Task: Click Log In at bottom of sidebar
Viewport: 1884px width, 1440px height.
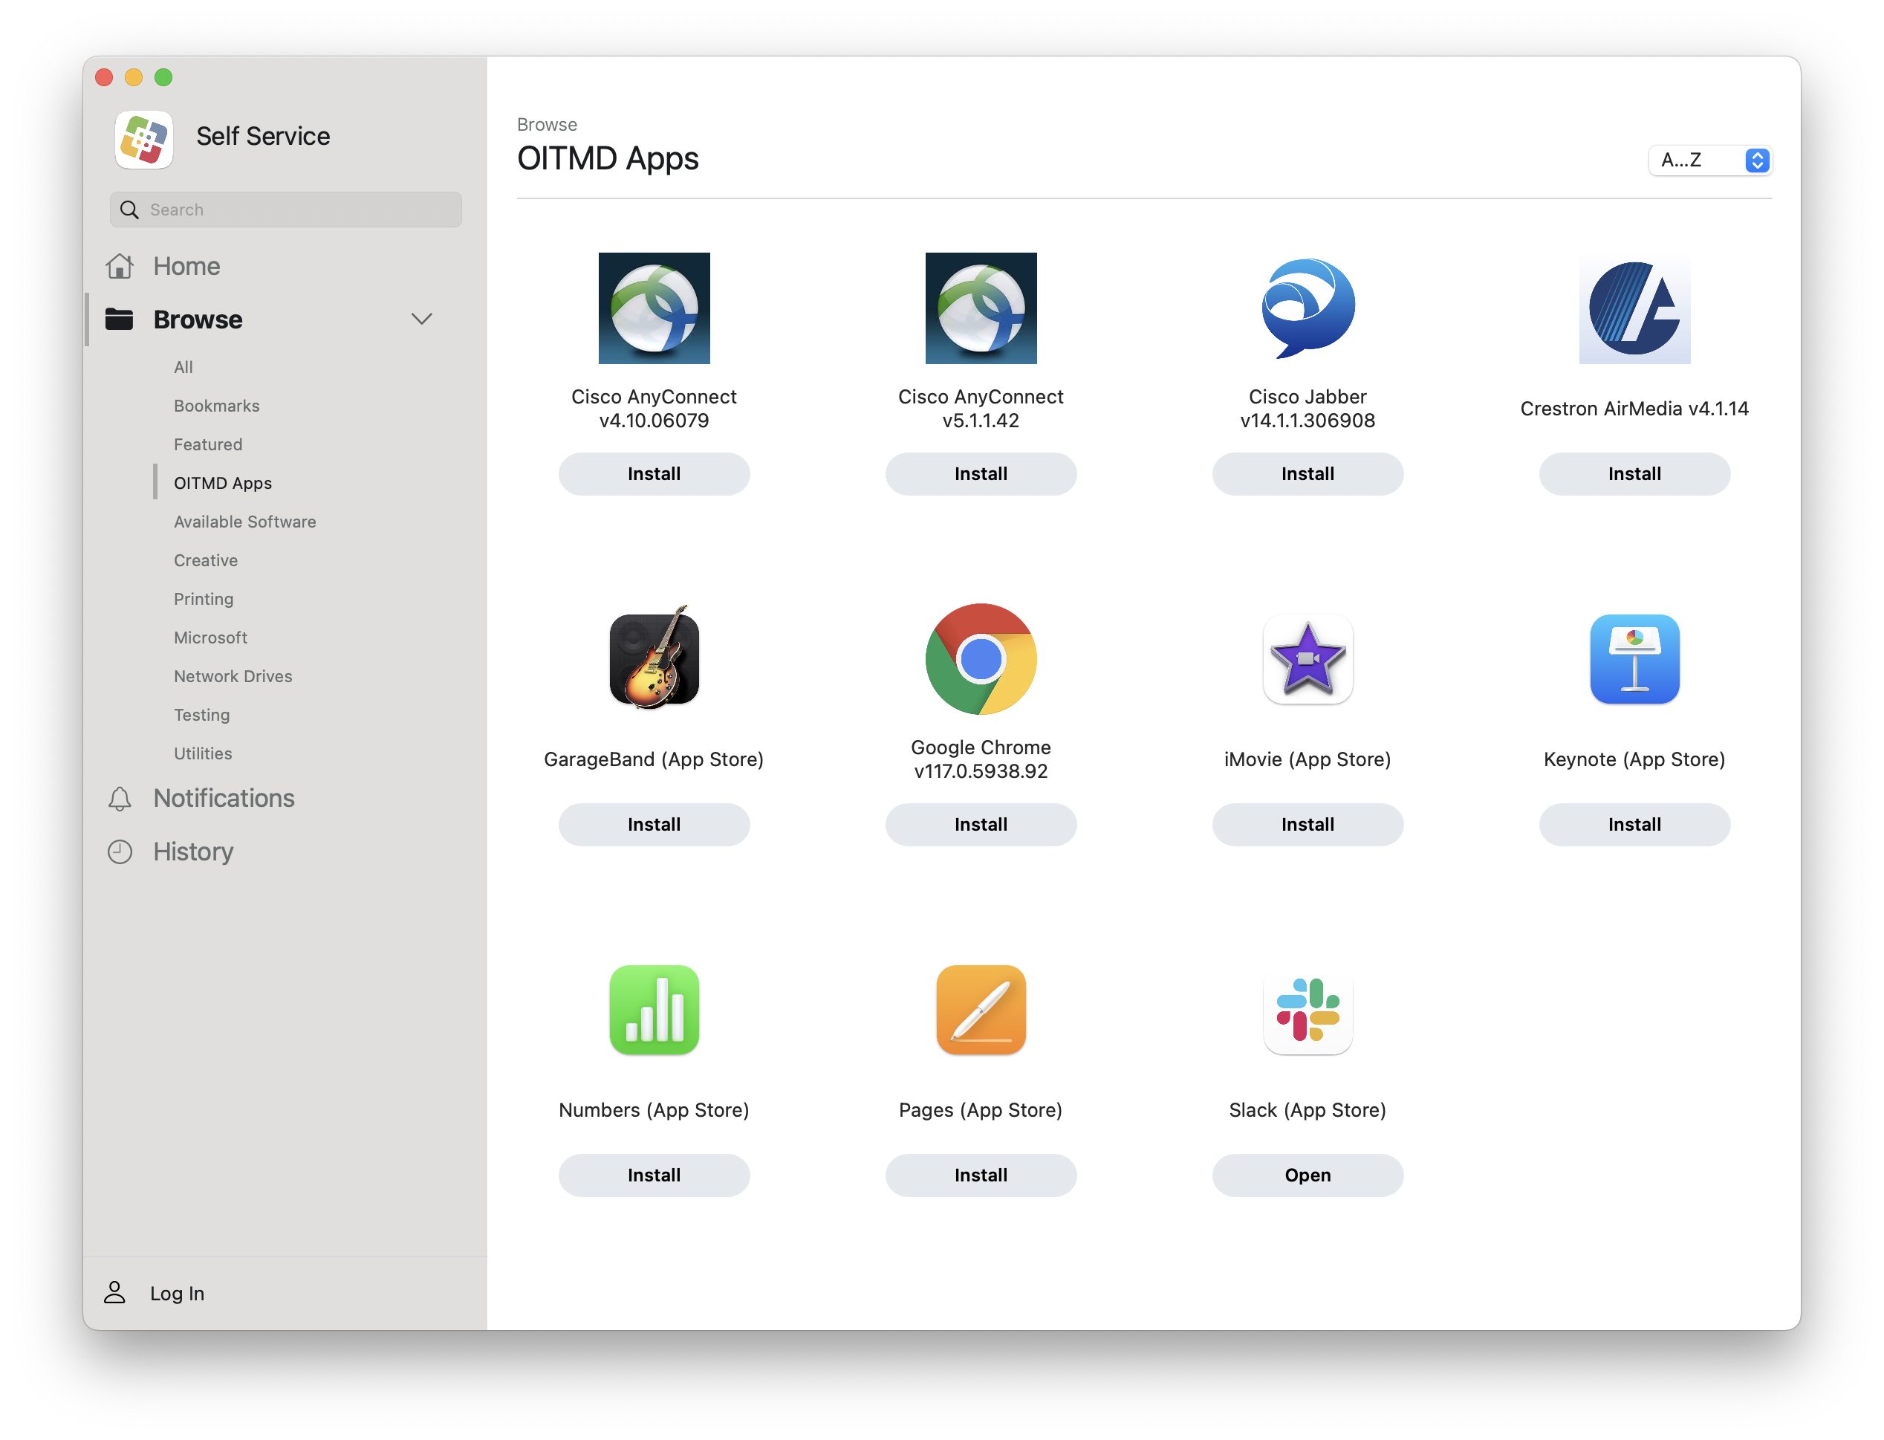Action: click(177, 1293)
